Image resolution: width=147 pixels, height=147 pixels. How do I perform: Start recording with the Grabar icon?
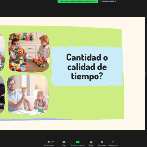click(91, 142)
